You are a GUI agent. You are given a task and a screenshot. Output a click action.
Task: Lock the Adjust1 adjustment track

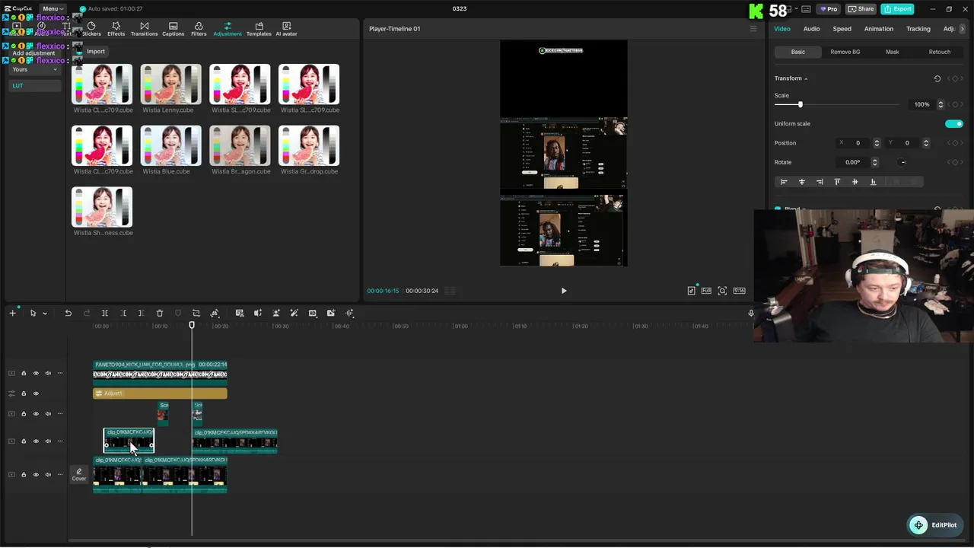click(x=24, y=393)
